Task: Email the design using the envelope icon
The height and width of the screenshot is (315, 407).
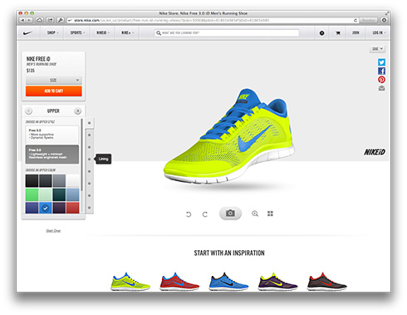Action: pyautogui.click(x=381, y=88)
